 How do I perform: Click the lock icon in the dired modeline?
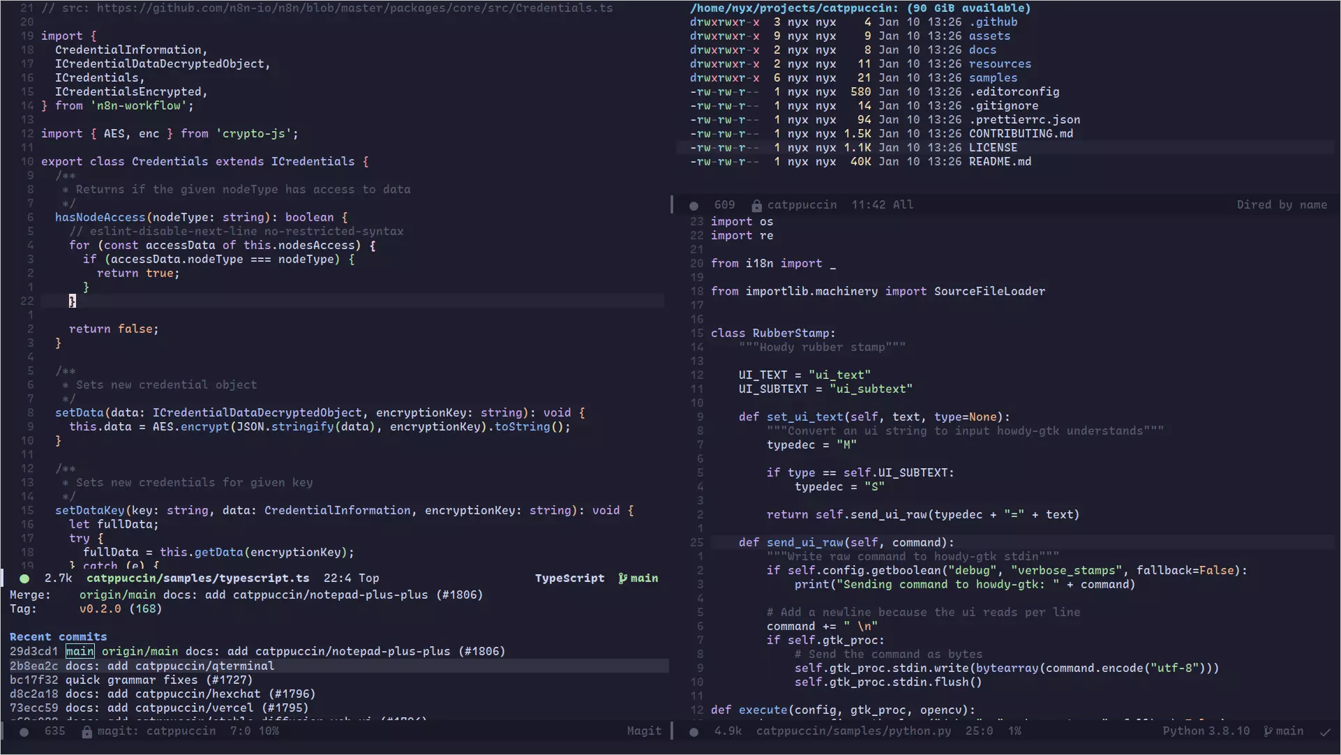(x=756, y=205)
